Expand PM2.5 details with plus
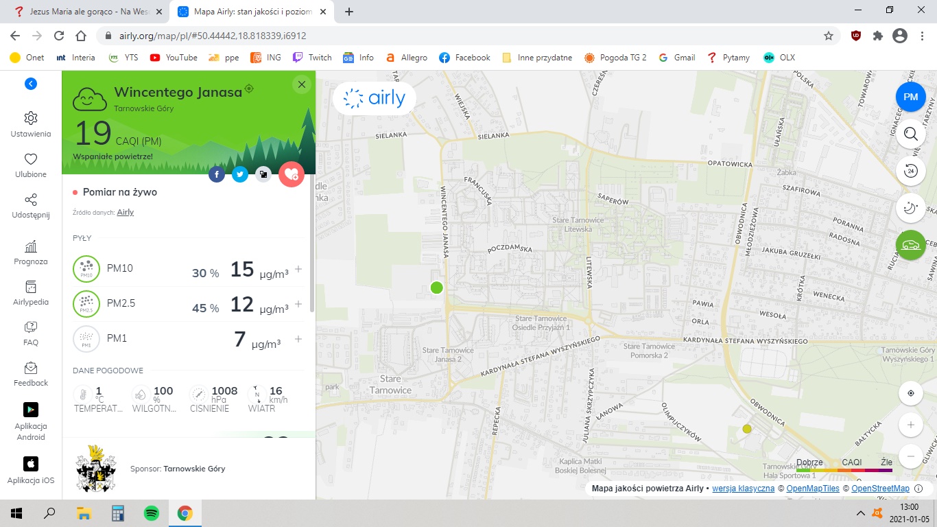This screenshot has height=527, width=937. 298,304
